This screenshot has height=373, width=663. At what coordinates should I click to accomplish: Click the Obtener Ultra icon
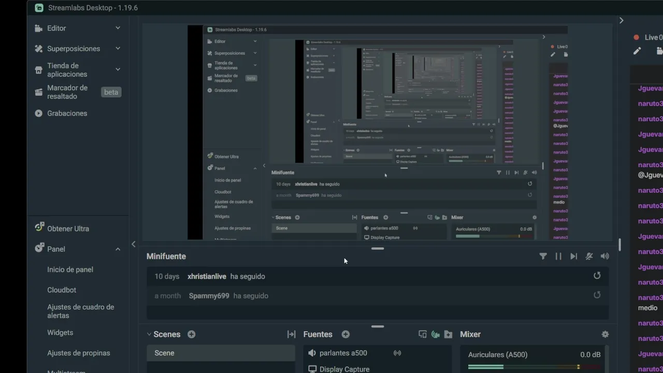coord(39,227)
